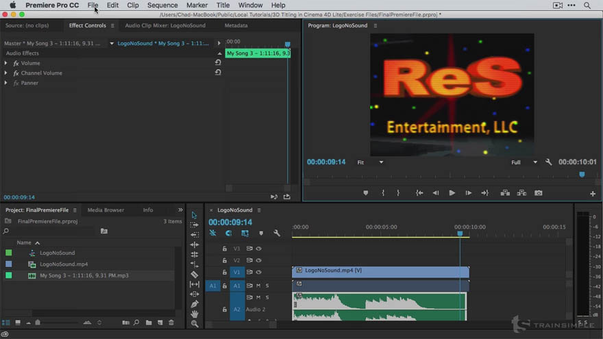Open the Full playback resolution dropdown
The height and width of the screenshot is (339, 603).
[524, 162]
